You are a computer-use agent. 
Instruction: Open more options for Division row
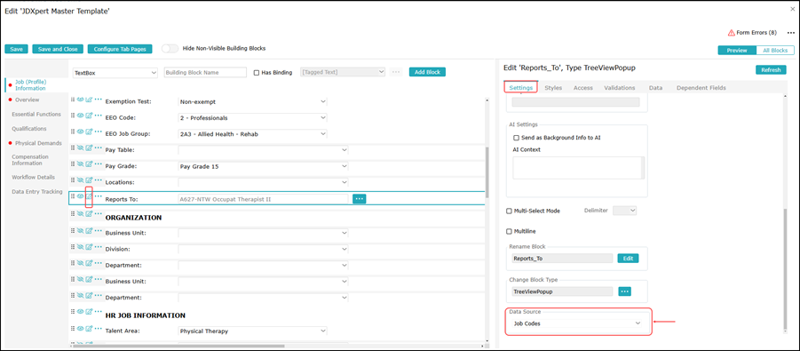click(x=99, y=248)
